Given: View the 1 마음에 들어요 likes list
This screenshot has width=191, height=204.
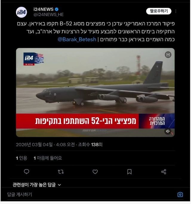Looking at the screenshot, I should pyautogui.click(x=48, y=158).
